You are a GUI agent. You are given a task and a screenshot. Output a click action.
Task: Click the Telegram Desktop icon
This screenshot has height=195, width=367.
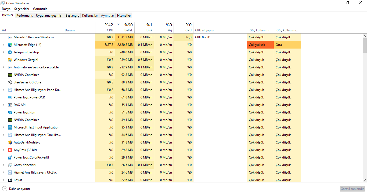pos(10,52)
